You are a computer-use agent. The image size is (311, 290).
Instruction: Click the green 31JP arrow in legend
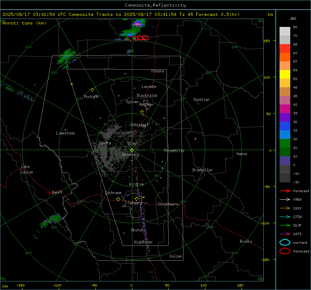285,225
